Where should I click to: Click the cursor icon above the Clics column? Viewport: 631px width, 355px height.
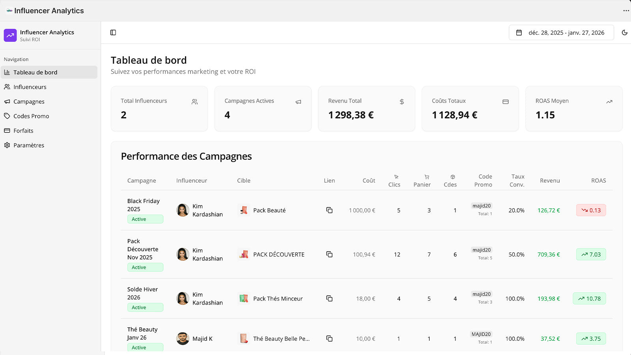(395, 177)
